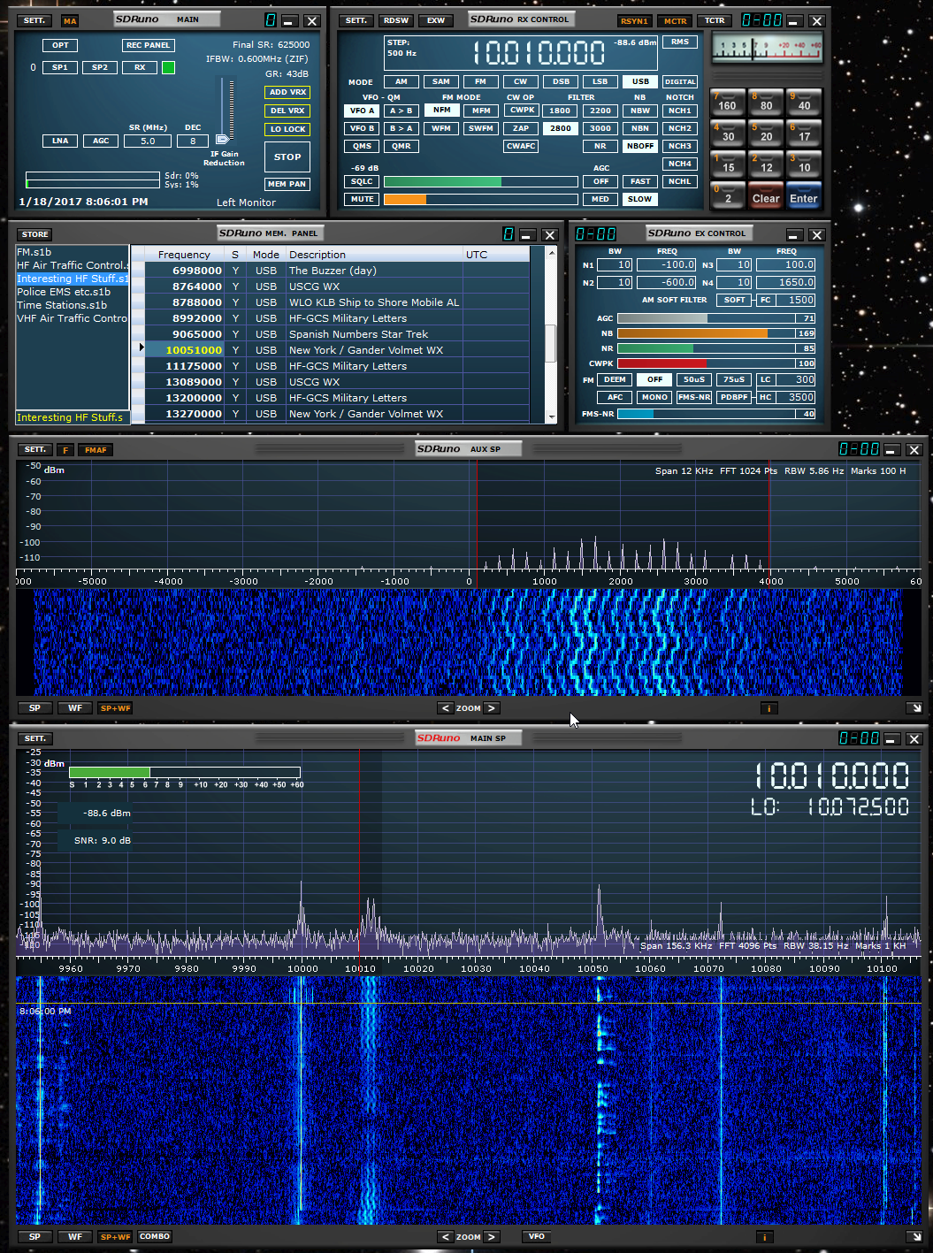Image resolution: width=933 pixels, height=1253 pixels.
Task: Select the 17 meter band button
Action: click(x=804, y=133)
